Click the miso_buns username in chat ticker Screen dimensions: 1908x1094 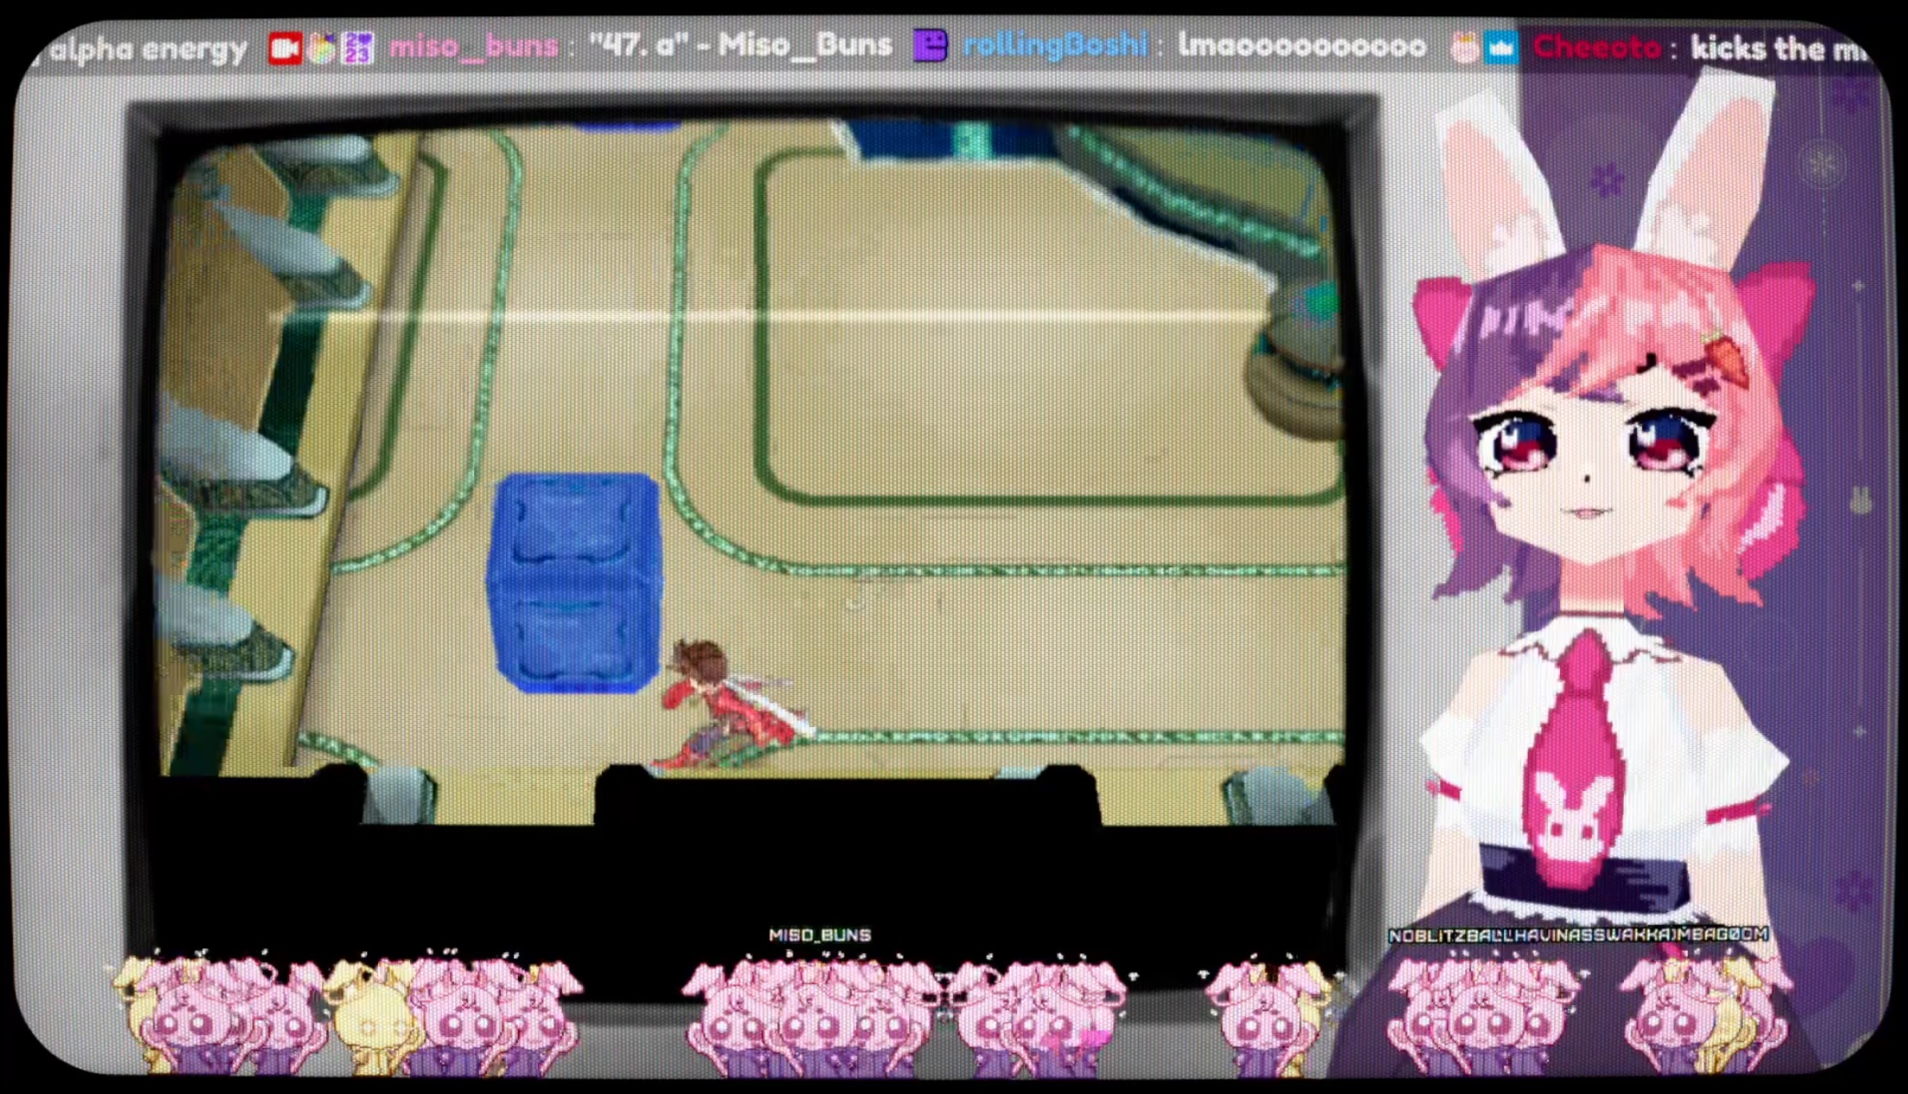coord(473,46)
